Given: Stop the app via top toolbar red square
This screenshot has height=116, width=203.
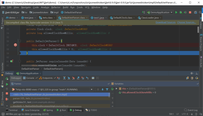Looking at the screenshot, I should pos(190,12).
